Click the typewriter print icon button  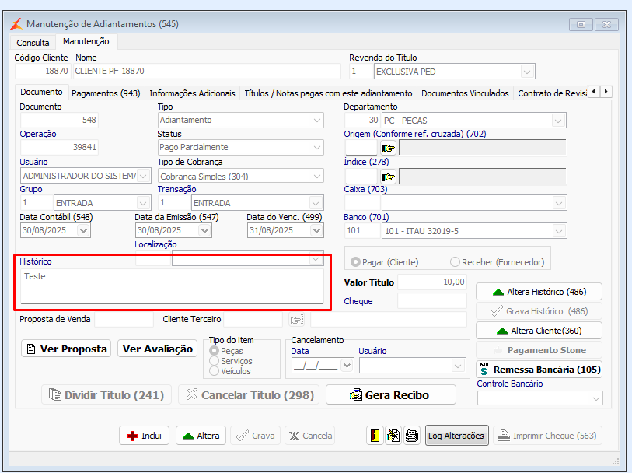click(x=411, y=436)
